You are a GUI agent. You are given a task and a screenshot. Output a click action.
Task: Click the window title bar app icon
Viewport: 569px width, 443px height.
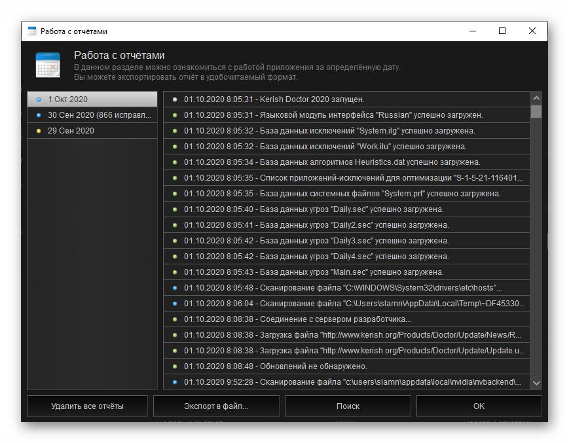pos(32,31)
